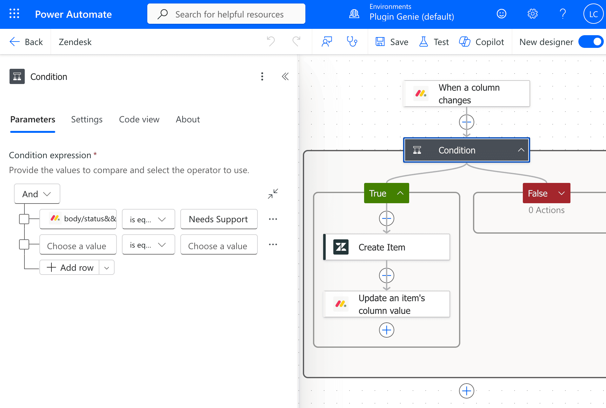
Task: Click the left Choose a value field
Action: 78,244
